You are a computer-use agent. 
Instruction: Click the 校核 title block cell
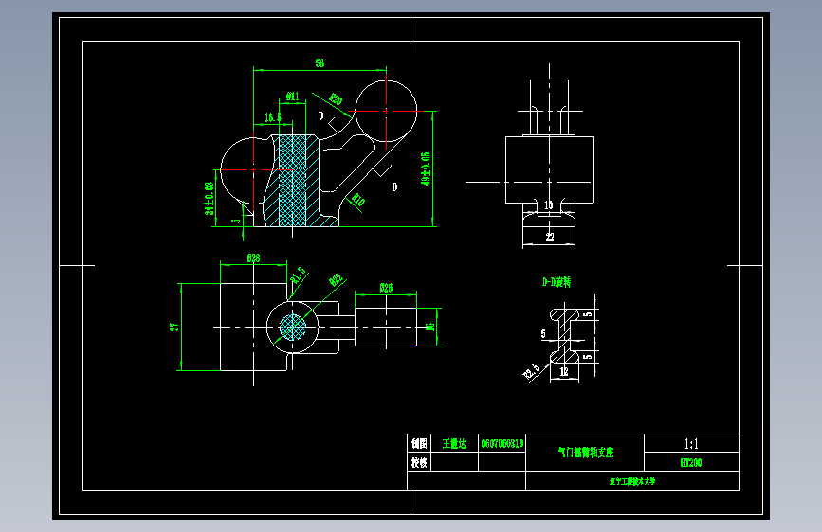(419, 462)
